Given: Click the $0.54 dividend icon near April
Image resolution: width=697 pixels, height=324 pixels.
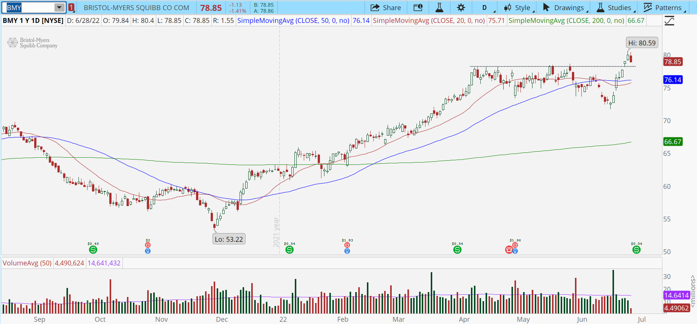Looking at the screenshot, I should pyautogui.click(x=457, y=250).
